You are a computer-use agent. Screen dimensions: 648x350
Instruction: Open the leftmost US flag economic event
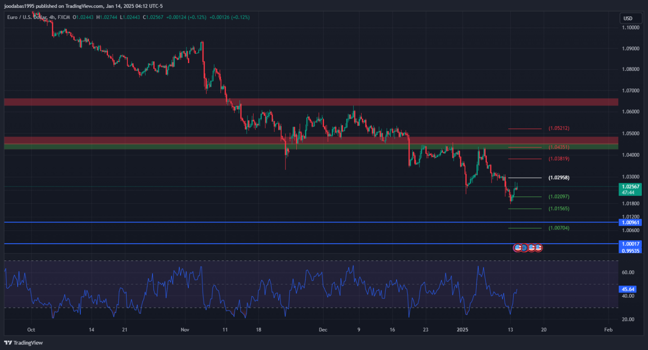[518, 248]
